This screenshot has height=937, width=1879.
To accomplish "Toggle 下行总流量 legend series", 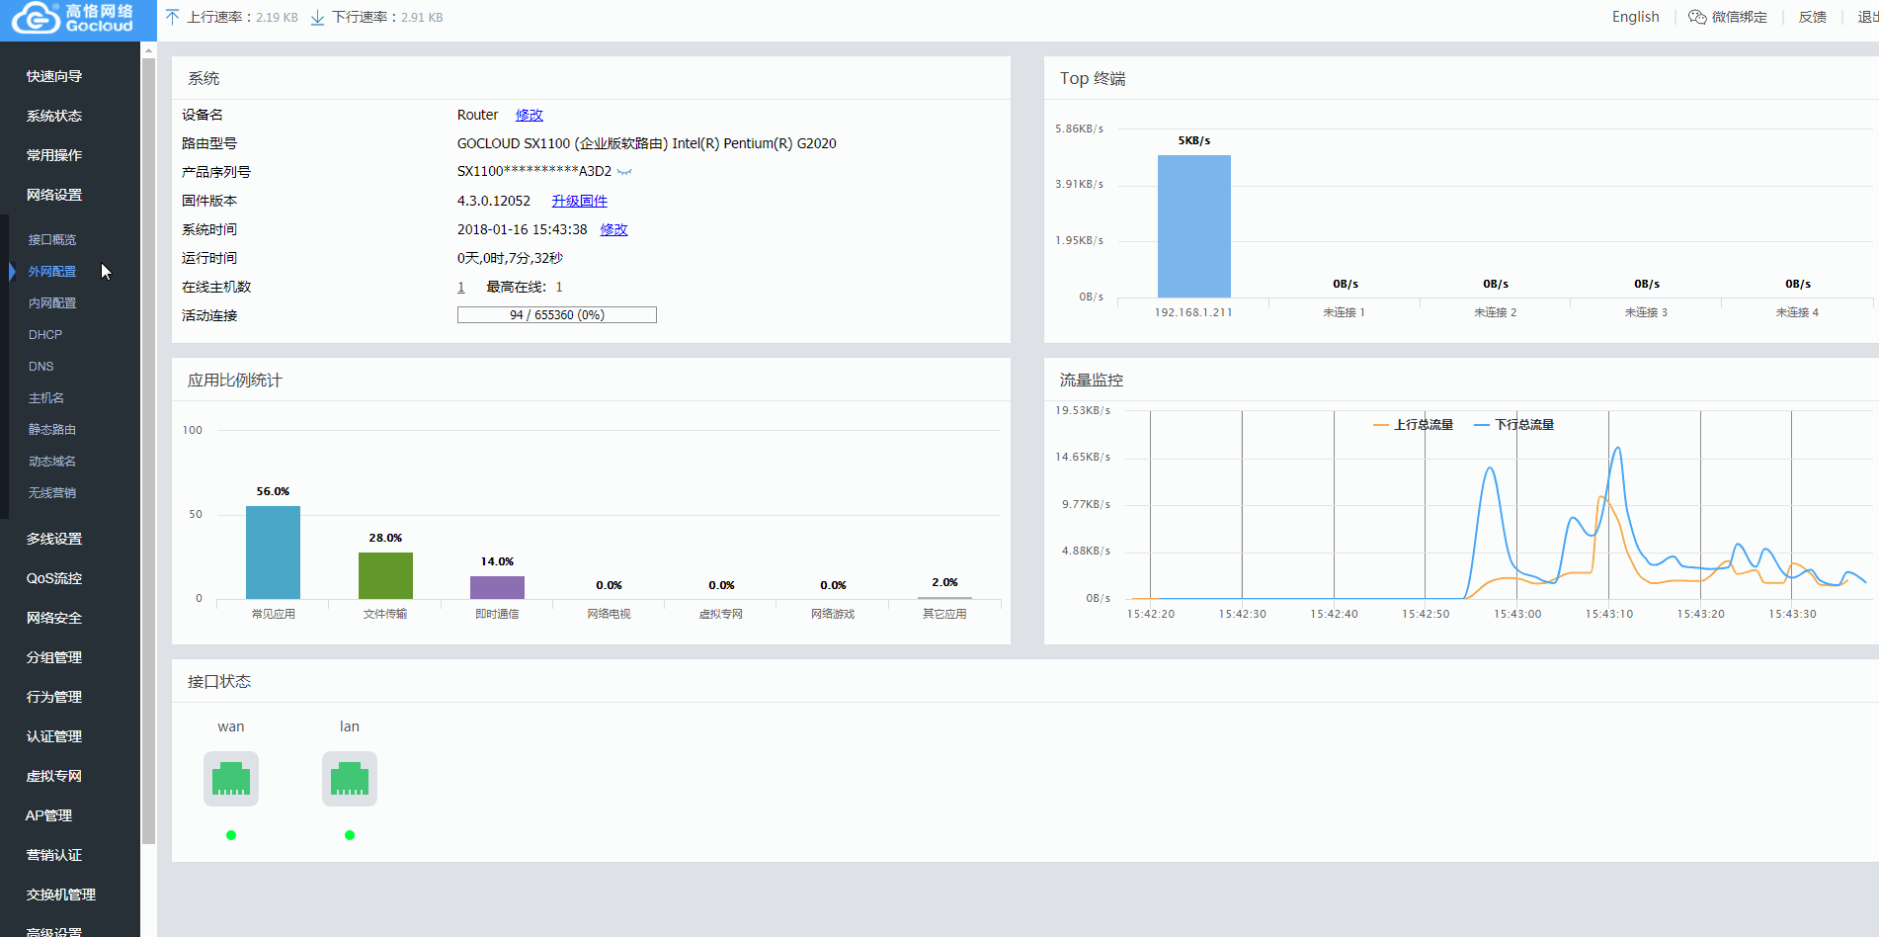I will [x=1513, y=425].
